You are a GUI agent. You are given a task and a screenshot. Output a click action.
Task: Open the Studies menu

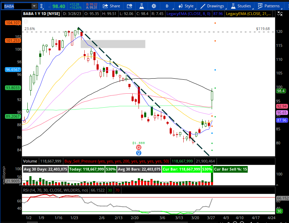(x=241, y=6)
